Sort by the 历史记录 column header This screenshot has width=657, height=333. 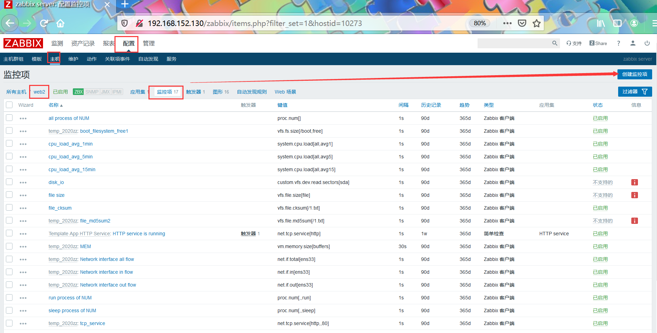[x=431, y=105]
